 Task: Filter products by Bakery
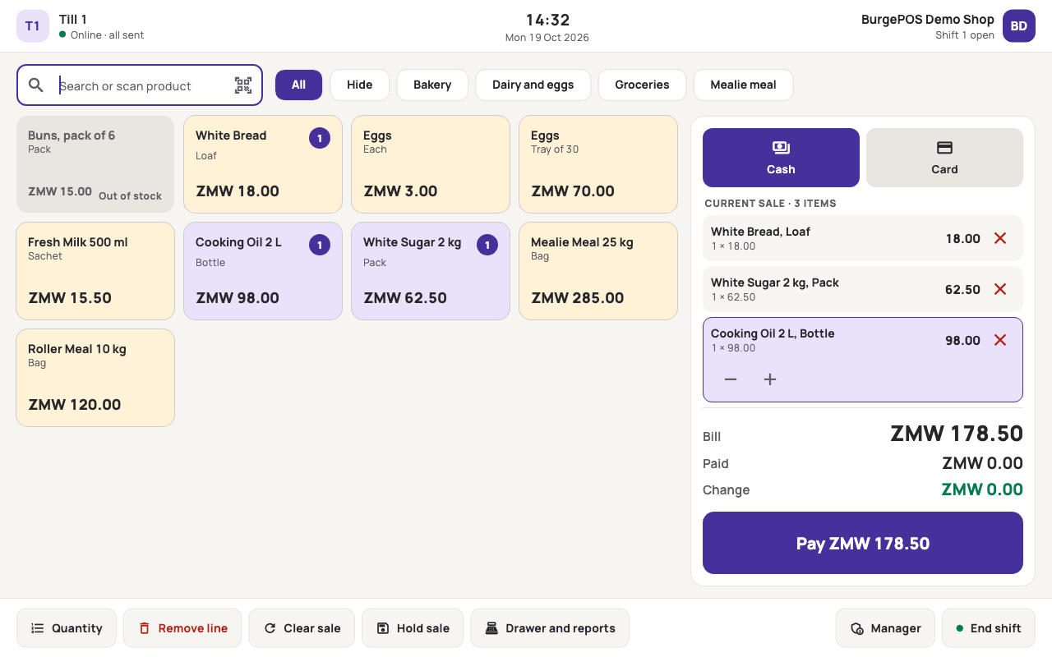[x=432, y=85]
